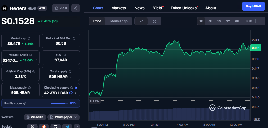Switch chart to Price view
268x128 pixels.
(97, 21)
